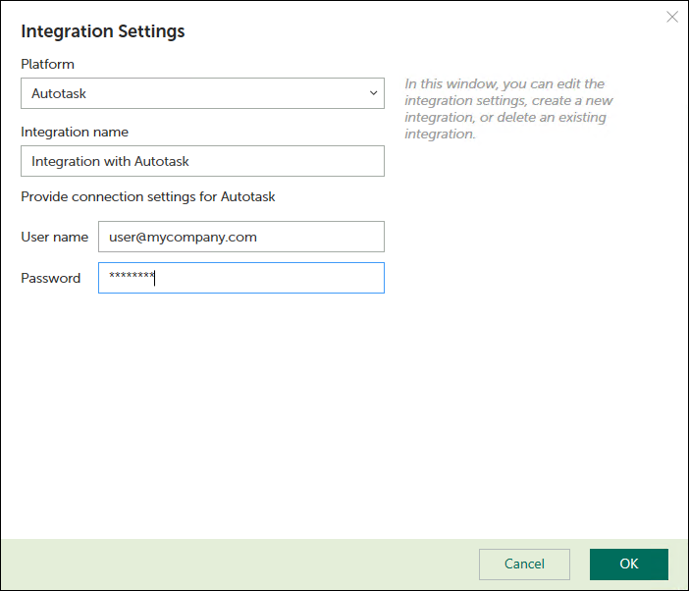
Task: Click the green footer bar left of Cancel
Action: click(236, 564)
